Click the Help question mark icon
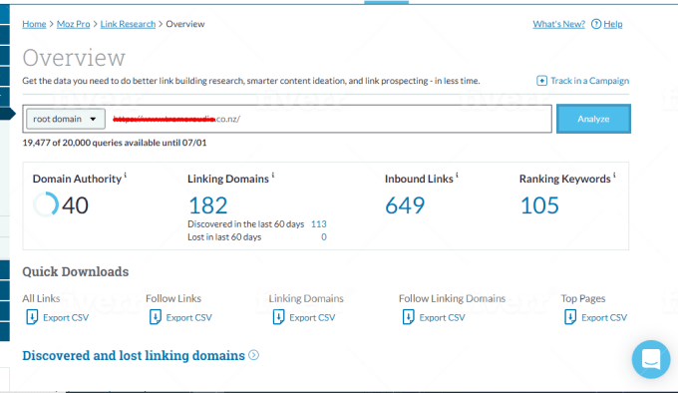Viewport: 678px width, 393px height. (596, 24)
